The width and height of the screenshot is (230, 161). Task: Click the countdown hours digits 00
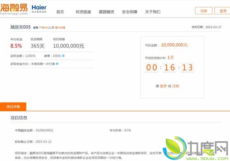point(152,68)
